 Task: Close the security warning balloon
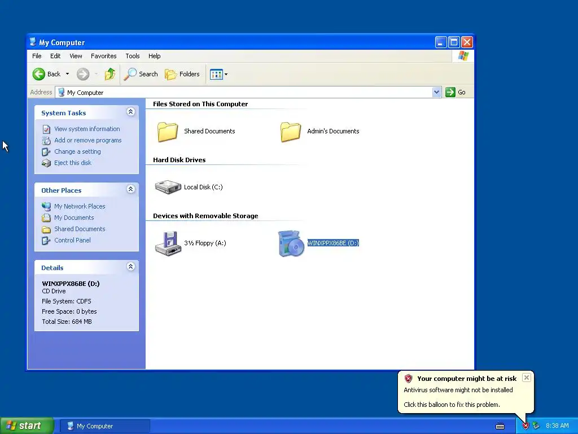point(527,377)
